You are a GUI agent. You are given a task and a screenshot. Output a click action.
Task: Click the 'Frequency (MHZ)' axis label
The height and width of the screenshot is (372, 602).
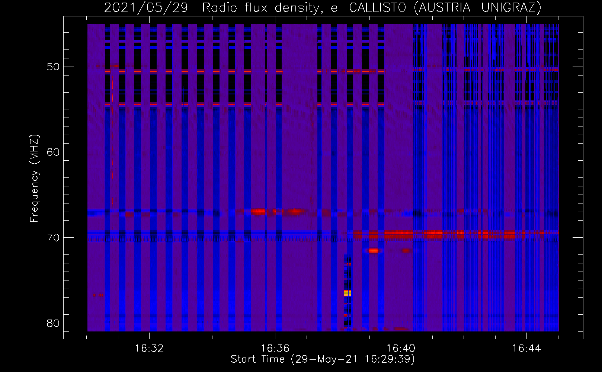[34, 179]
